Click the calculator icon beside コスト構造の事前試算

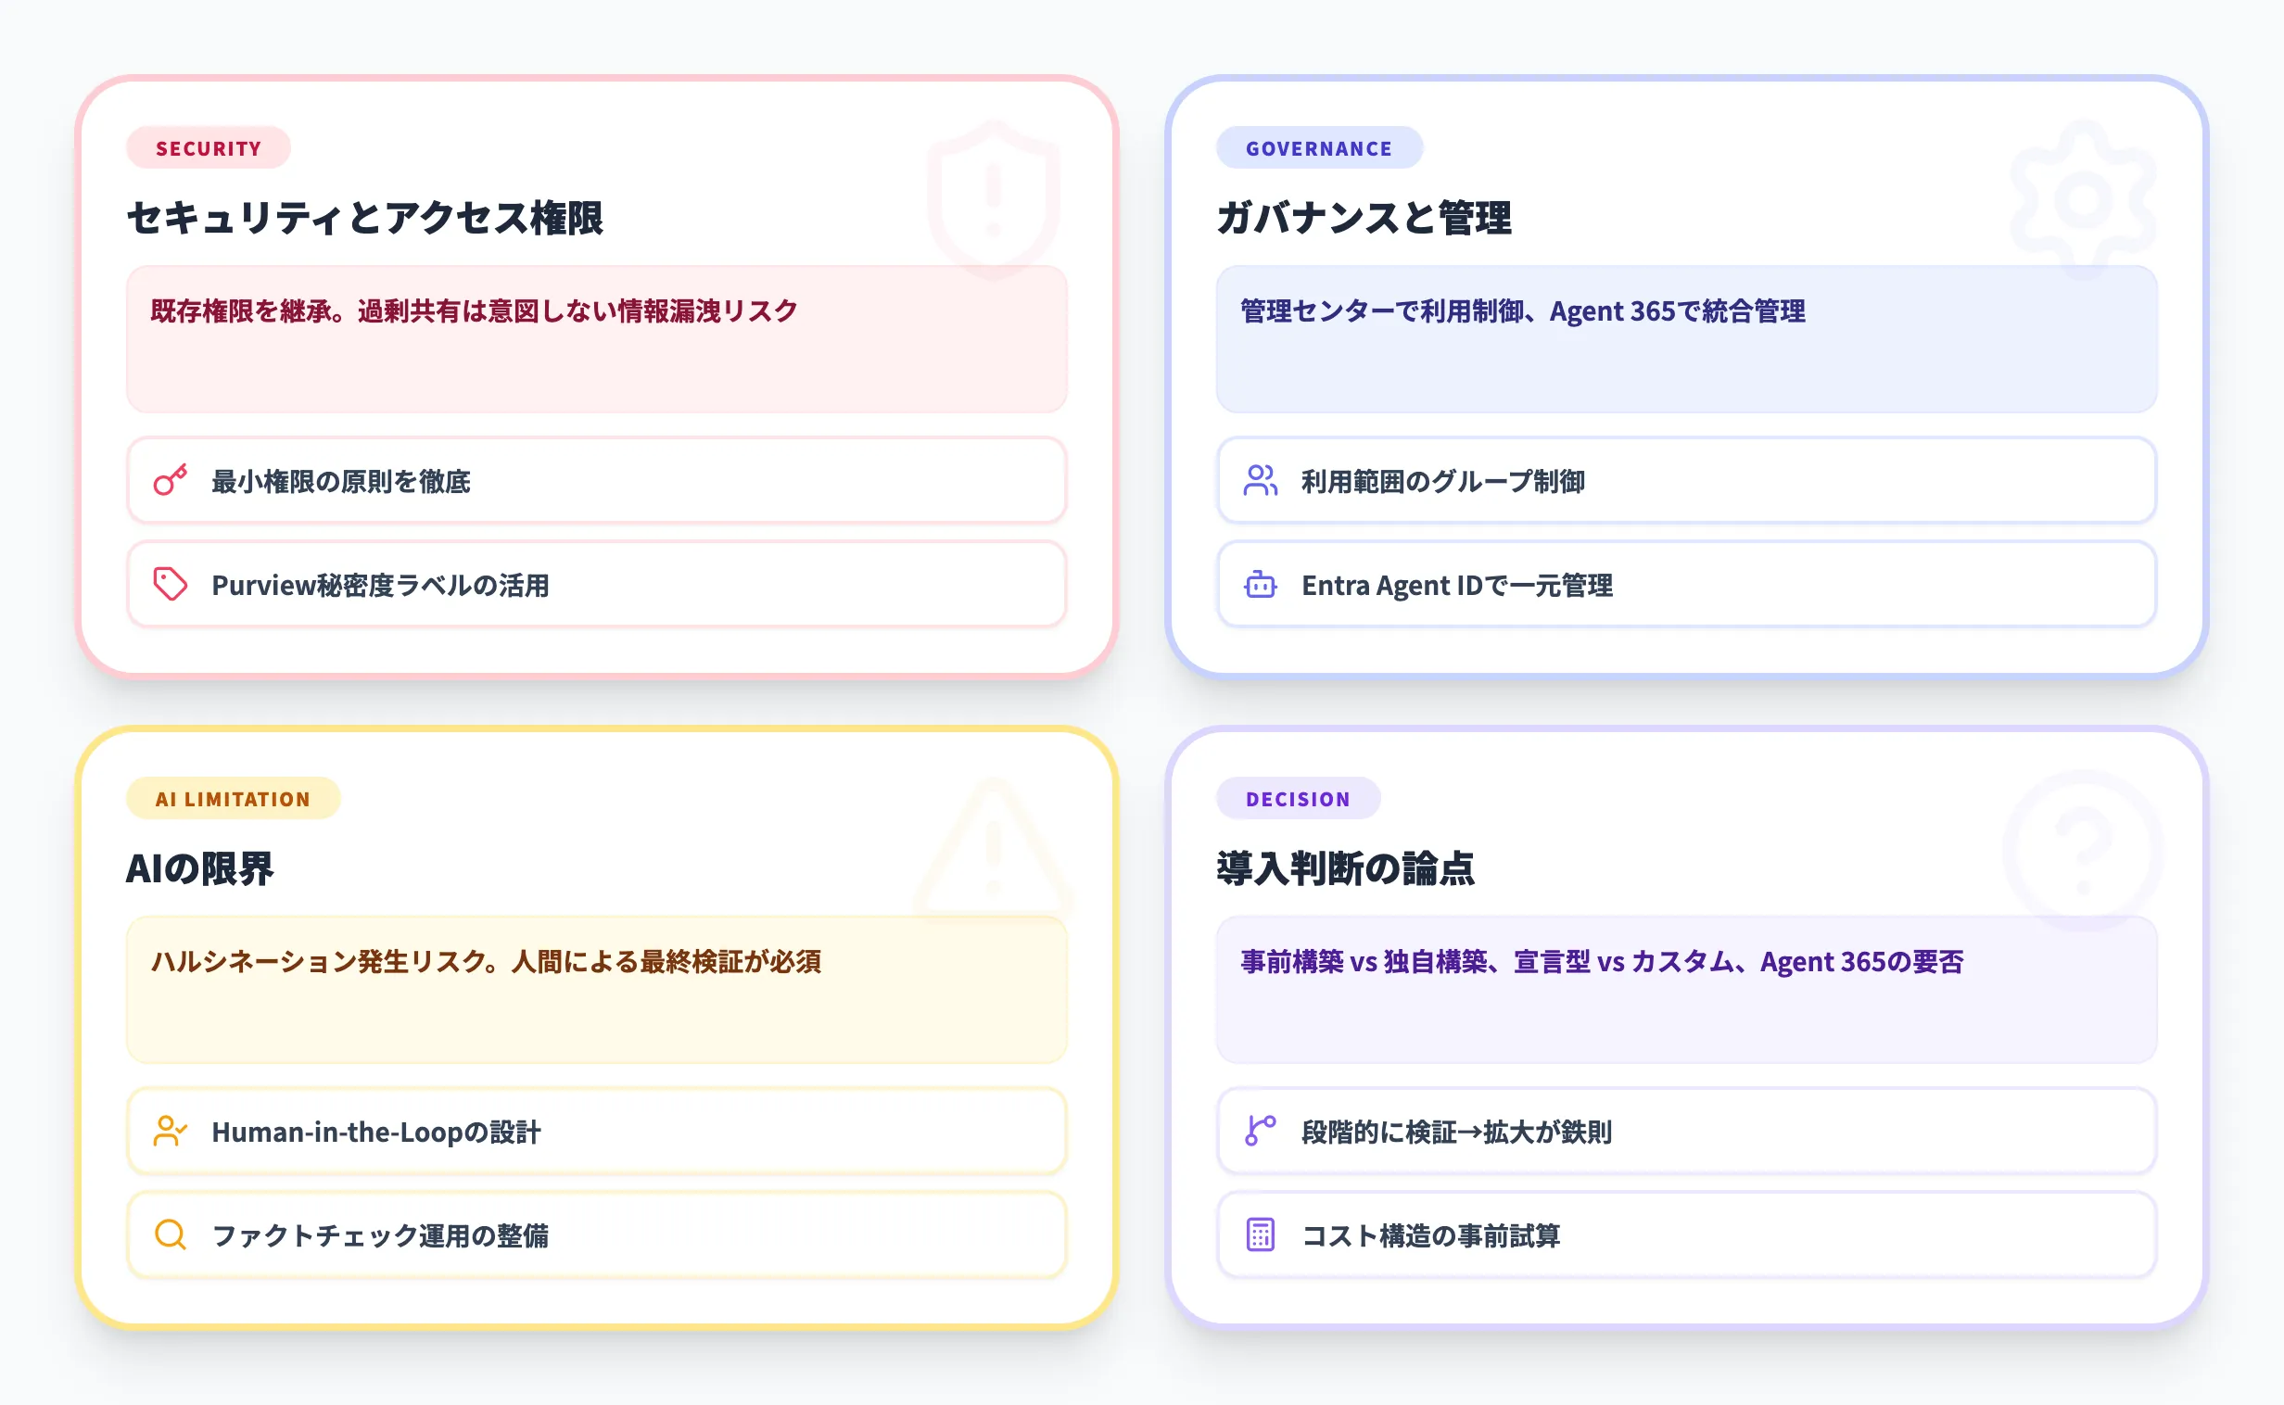point(1260,1235)
